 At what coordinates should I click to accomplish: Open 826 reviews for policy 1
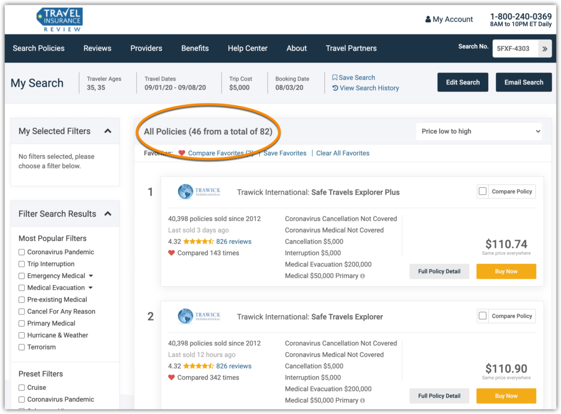[x=233, y=241]
